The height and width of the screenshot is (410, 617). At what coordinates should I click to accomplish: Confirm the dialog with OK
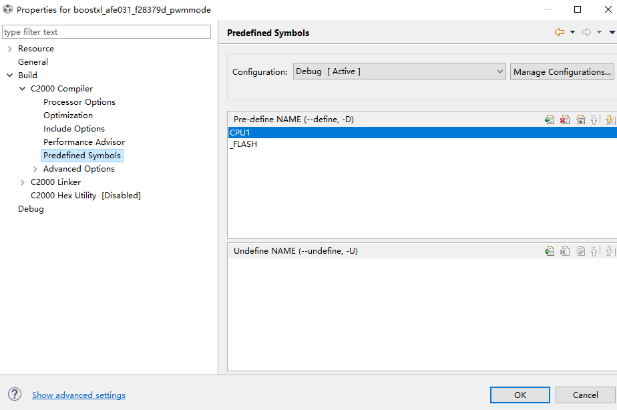(520, 395)
